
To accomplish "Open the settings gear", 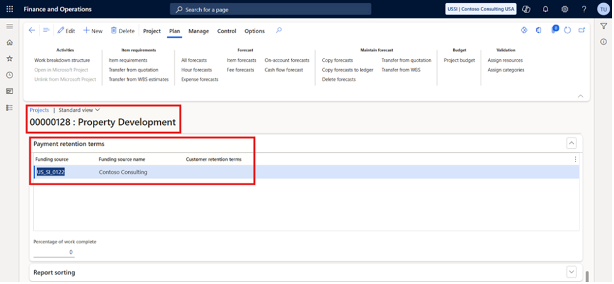I will [564, 9].
